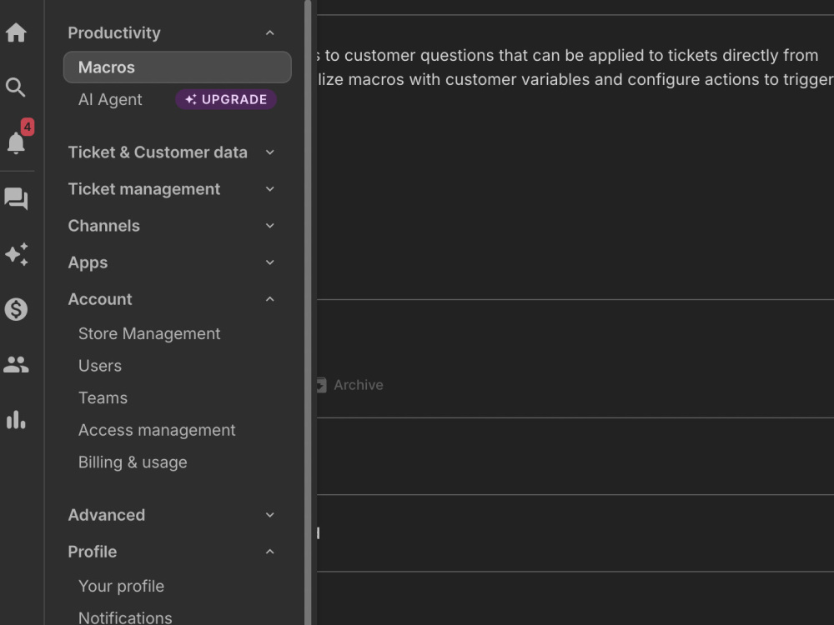834x625 pixels.
Task: Collapse the Productivity section chevron
Action: pyautogui.click(x=269, y=33)
